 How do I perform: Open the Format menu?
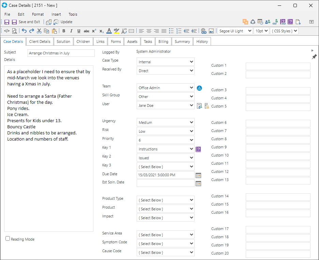tap(38, 14)
